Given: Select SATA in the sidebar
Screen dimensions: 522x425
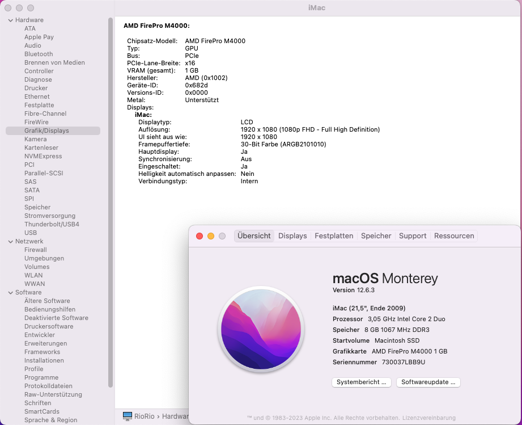Looking at the screenshot, I should tap(32, 190).
